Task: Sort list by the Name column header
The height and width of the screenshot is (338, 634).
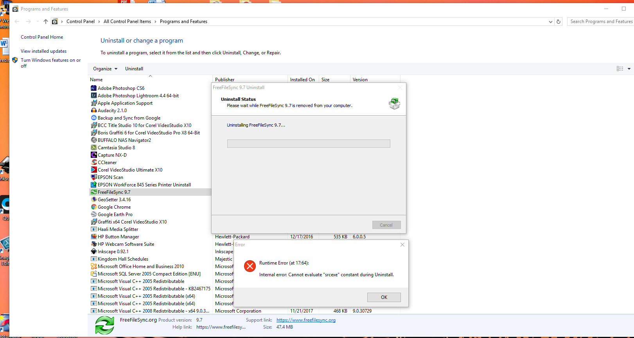Action: (150, 79)
